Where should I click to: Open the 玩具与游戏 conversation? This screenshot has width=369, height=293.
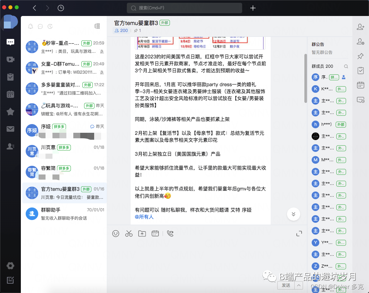(64, 110)
